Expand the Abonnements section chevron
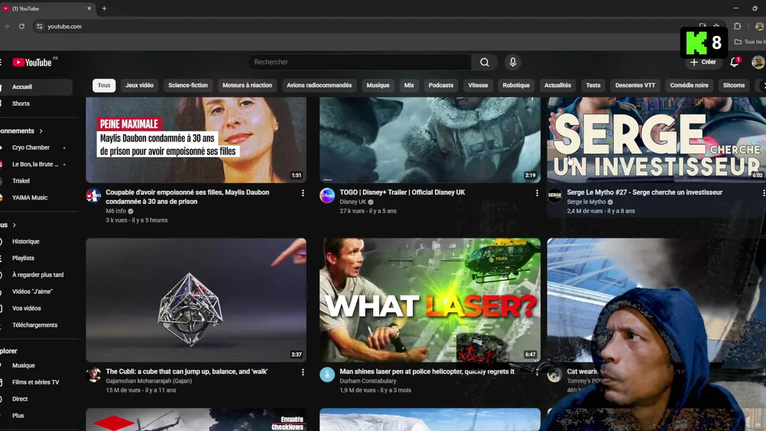Image resolution: width=766 pixels, height=431 pixels. point(41,131)
